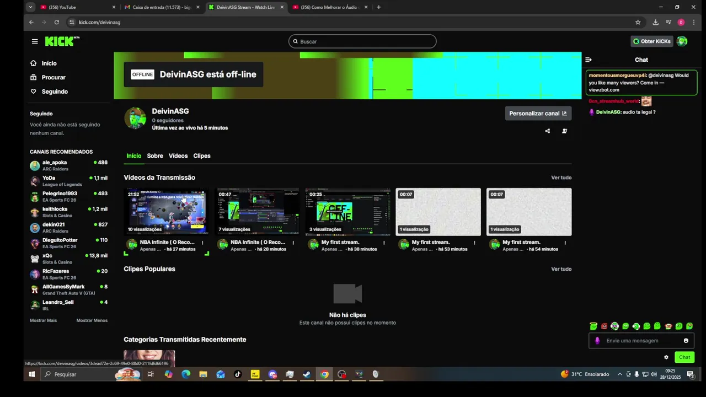Viewport: 706px width, 397px height.
Task: Open the hamburger menu beside the KICK logo
Action: click(x=35, y=41)
